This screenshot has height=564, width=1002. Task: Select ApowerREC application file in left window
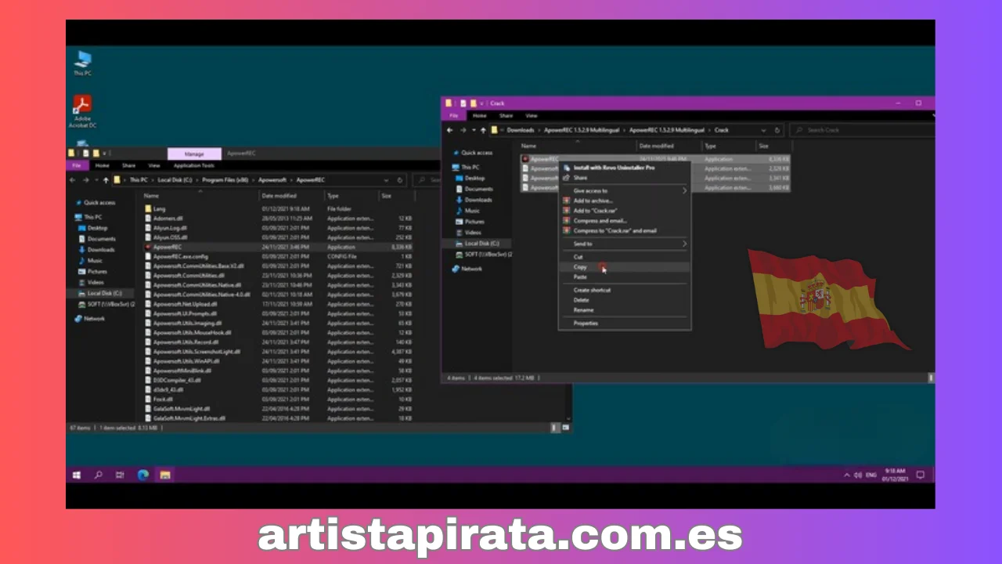coord(163,247)
